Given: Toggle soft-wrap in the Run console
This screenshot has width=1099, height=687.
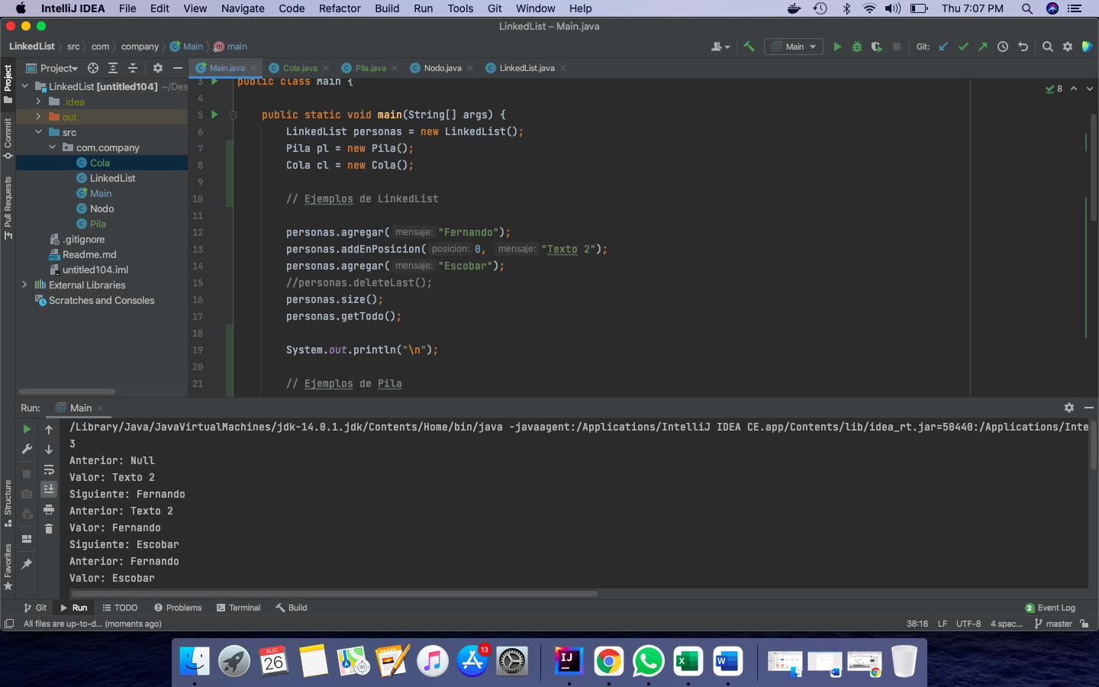Looking at the screenshot, I should point(49,469).
